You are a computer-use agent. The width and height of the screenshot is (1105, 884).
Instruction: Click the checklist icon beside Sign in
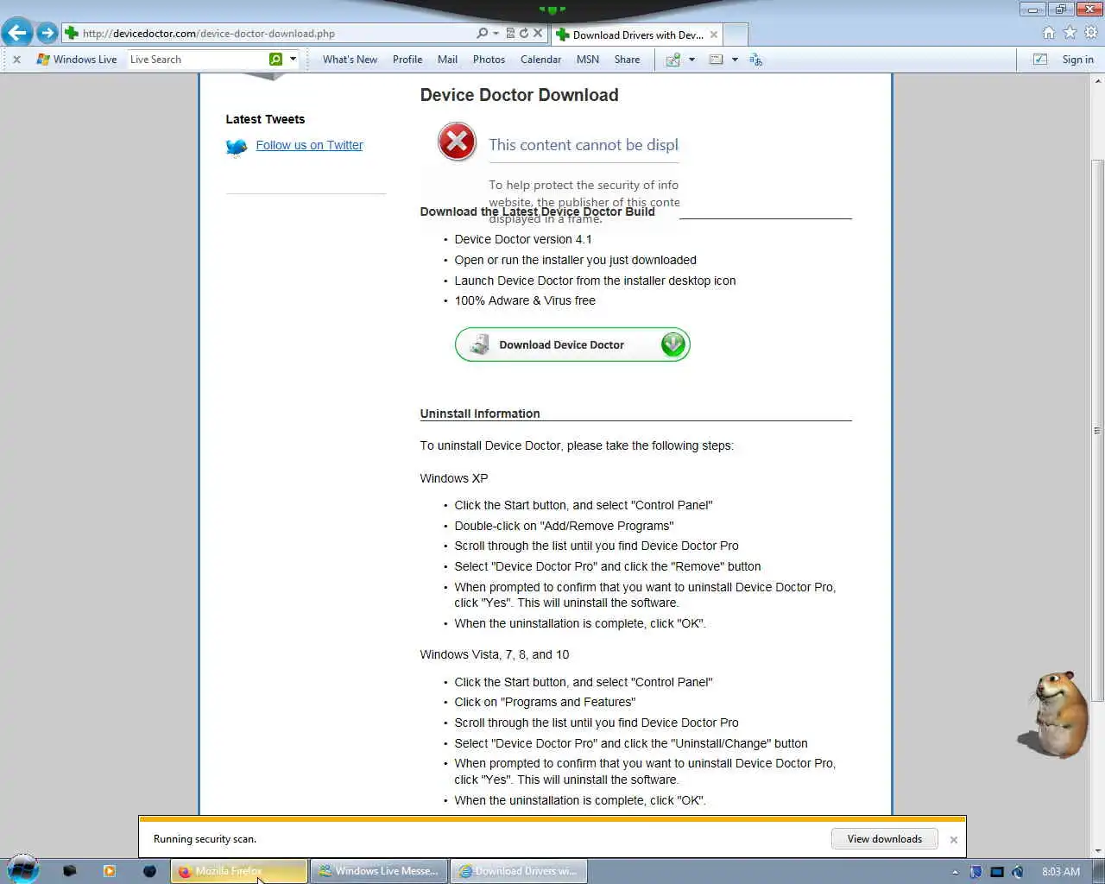coord(1040,60)
